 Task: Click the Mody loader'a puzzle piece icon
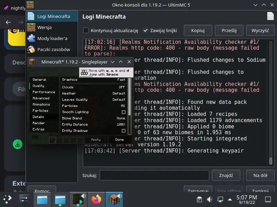click(31, 38)
